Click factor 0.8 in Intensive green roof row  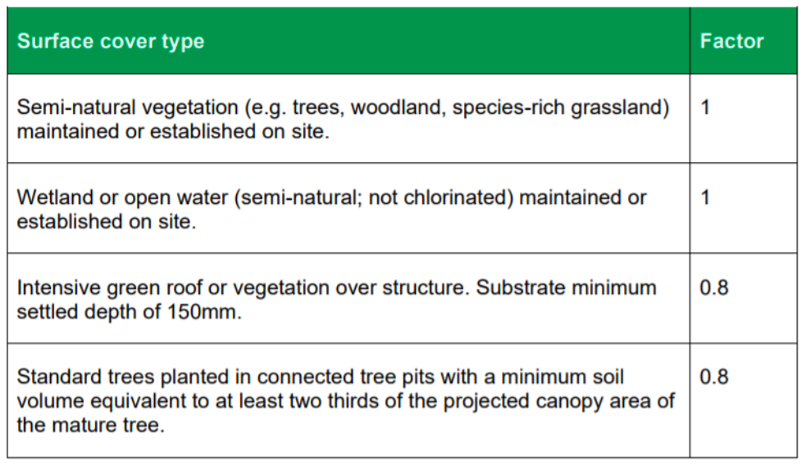point(713,287)
